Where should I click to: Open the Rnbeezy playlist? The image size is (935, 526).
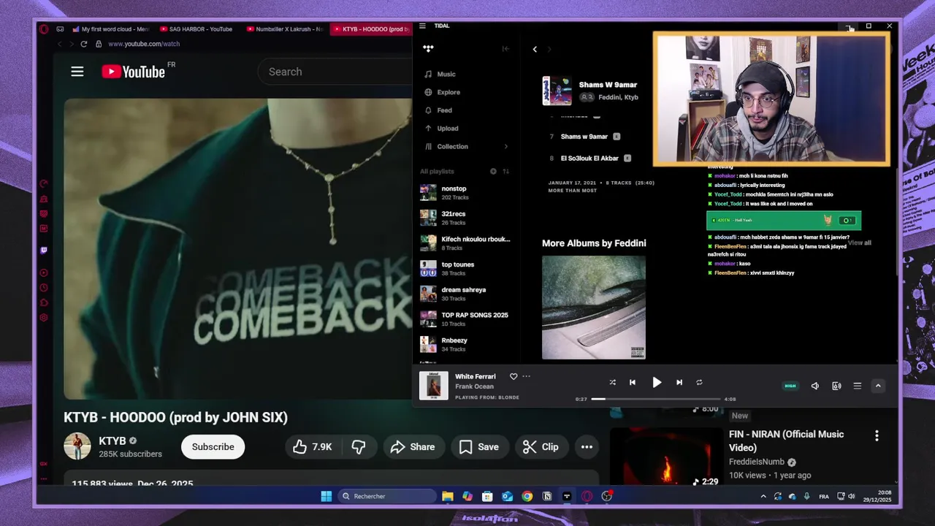[465, 344]
